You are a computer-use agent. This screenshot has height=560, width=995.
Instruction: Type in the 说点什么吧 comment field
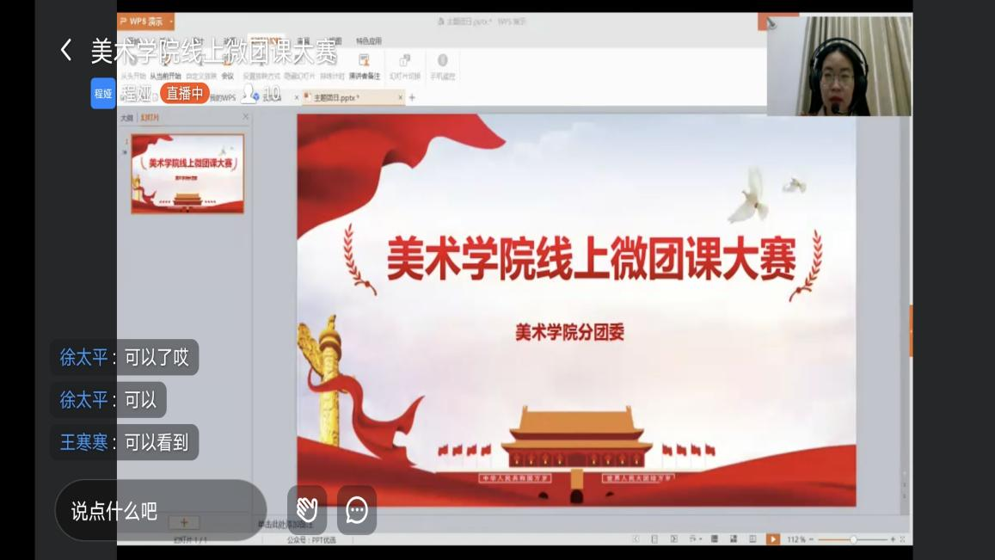pyautogui.click(x=161, y=510)
